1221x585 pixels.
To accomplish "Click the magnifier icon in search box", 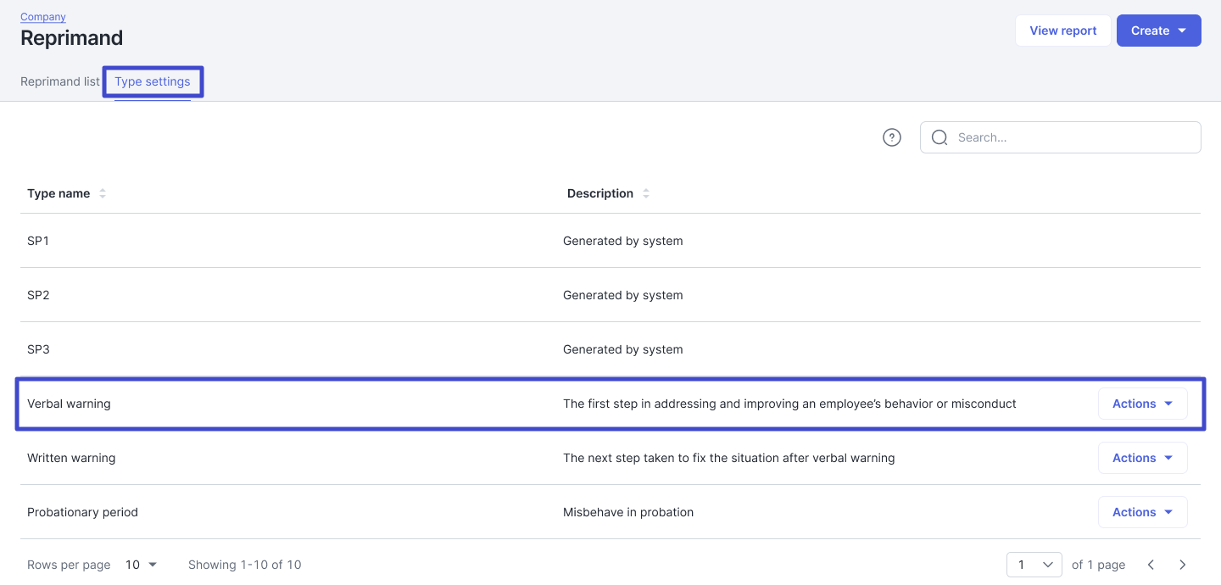I will (x=939, y=137).
